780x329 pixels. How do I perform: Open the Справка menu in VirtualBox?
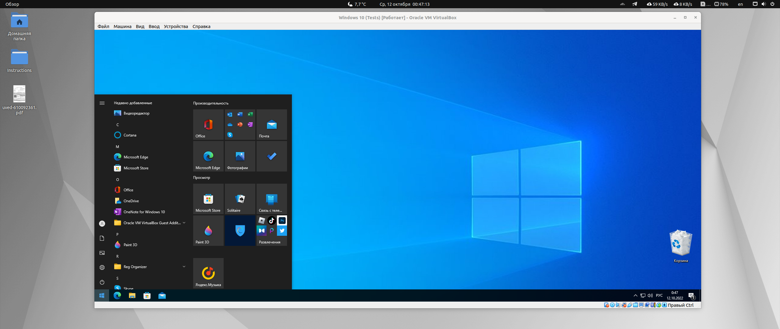201,27
